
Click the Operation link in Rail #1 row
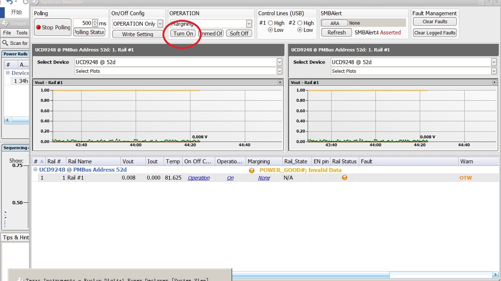(199, 178)
